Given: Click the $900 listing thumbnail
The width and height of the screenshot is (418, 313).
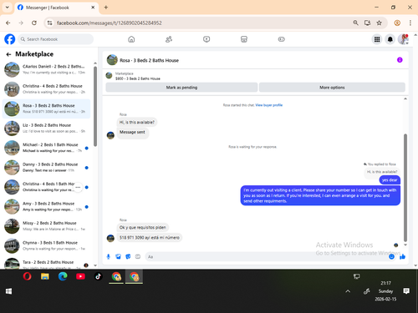Looking at the screenshot, I should point(109,75).
